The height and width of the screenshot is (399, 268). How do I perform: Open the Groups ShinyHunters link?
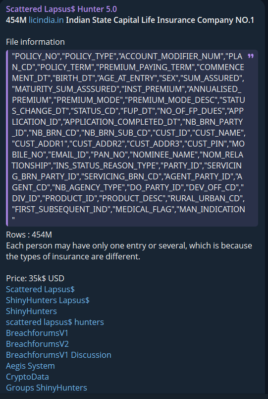click(x=47, y=388)
